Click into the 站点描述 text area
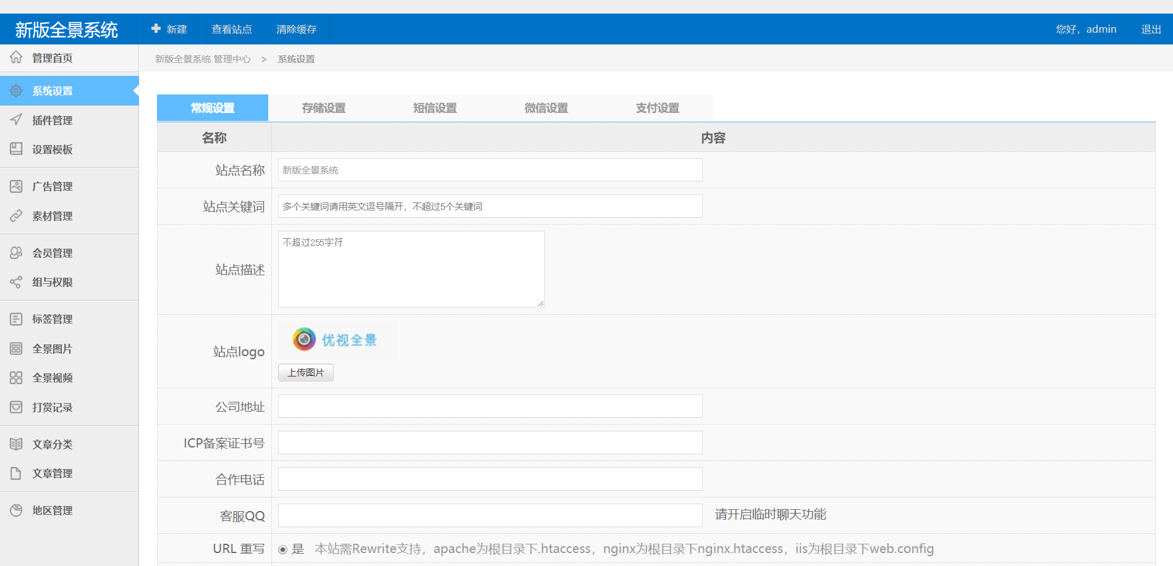The image size is (1173, 566). [x=411, y=270]
